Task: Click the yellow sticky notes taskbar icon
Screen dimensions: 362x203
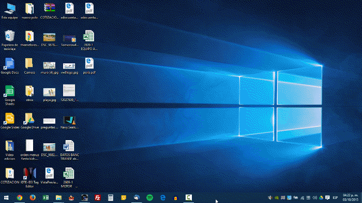Action: (x=124, y=197)
